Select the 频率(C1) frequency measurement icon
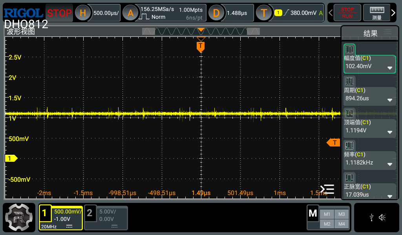This screenshot has height=235, width=402. point(349,145)
